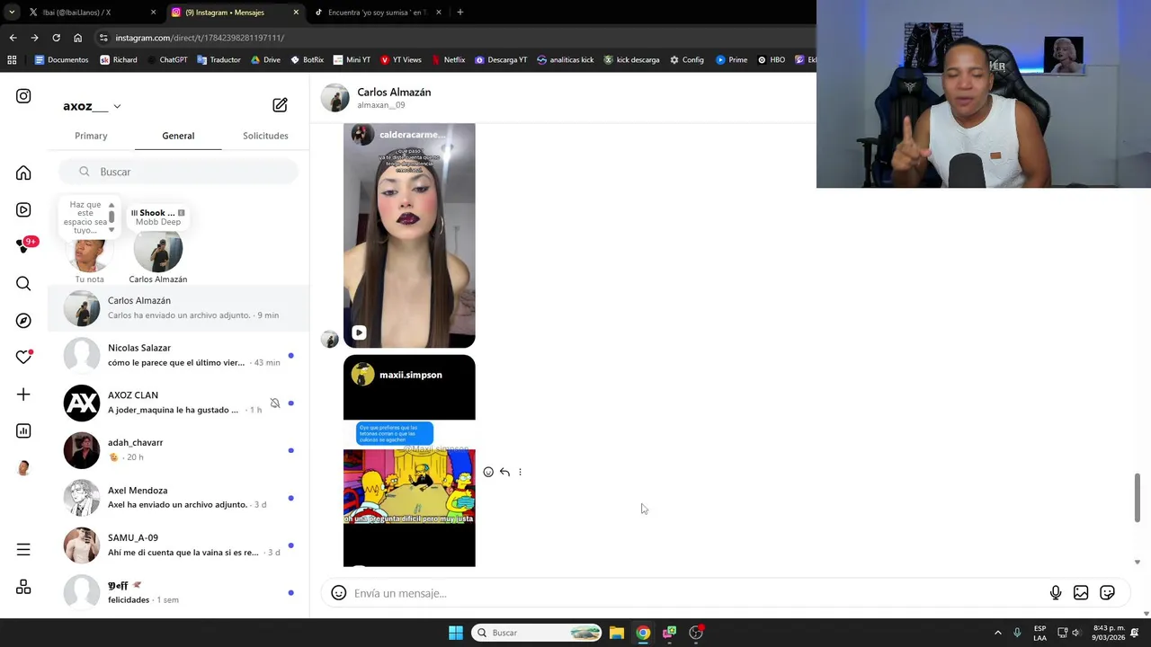This screenshot has width=1151, height=647.
Task: Open the AXOZ CLAN group chat
Action: click(178, 403)
